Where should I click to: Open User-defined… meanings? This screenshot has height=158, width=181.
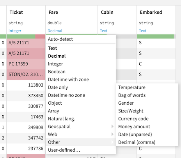[81, 150]
